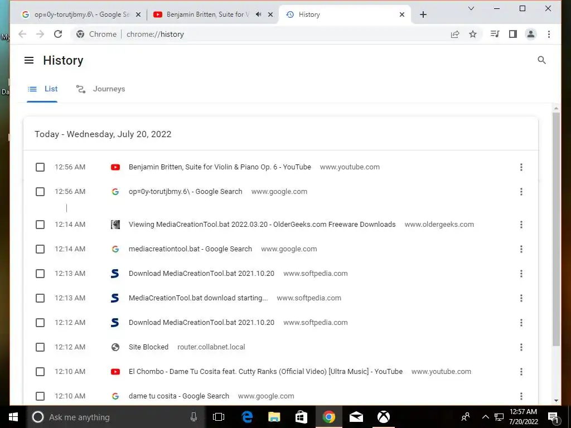Click the search history magnifier icon
The image size is (571, 428).
[x=541, y=60]
